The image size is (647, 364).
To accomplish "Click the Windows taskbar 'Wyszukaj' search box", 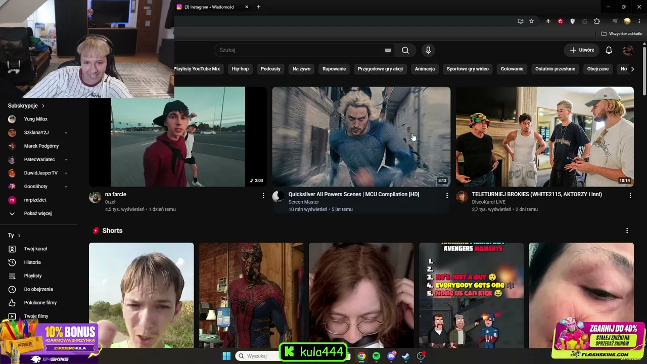I will (x=258, y=356).
